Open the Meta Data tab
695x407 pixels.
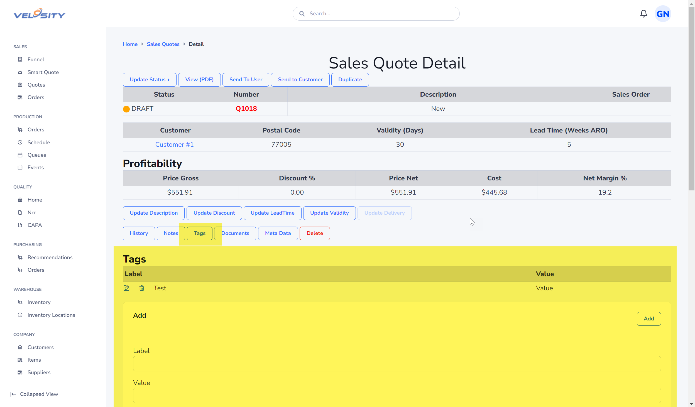pos(278,233)
